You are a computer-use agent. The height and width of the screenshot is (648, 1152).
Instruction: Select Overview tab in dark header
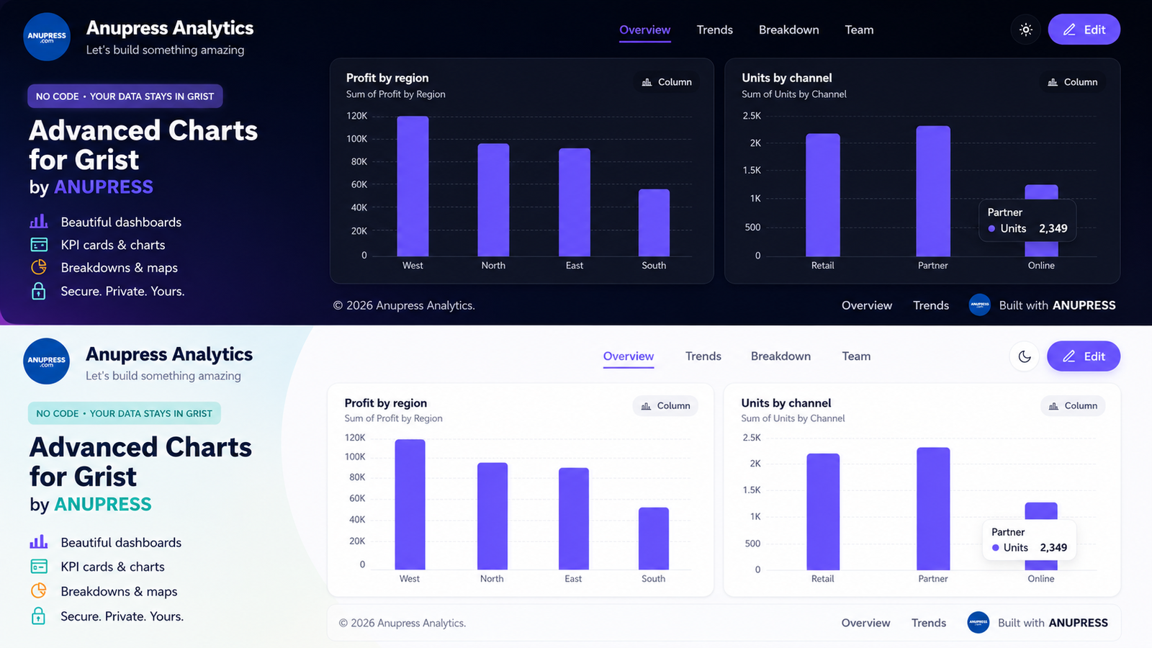644,30
